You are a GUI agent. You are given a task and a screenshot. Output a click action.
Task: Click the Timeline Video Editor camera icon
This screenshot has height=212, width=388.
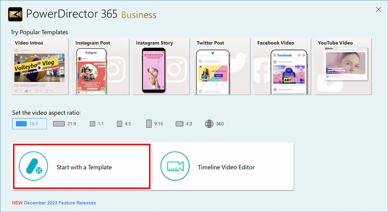coord(175,166)
